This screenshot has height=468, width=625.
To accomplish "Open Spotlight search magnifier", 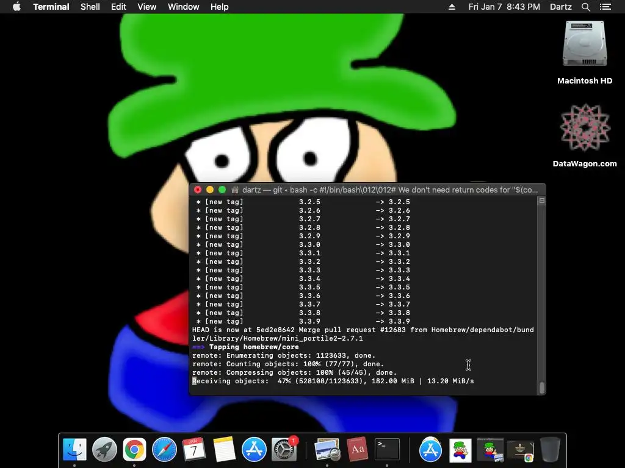I will click(x=585, y=7).
